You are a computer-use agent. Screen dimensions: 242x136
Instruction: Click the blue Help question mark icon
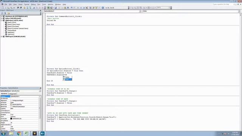pyautogui.click(x=103, y=8)
